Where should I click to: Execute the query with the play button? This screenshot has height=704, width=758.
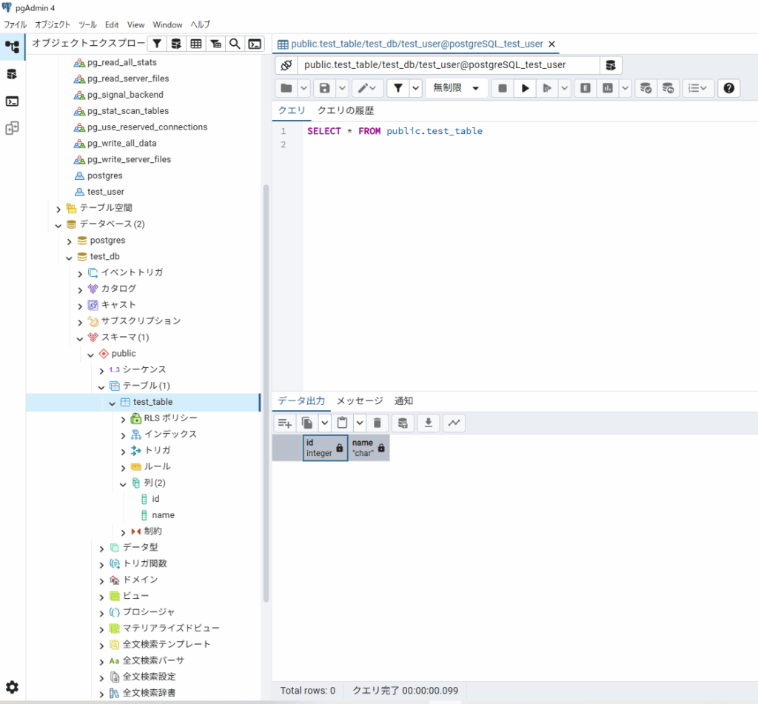pyautogui.click(x=525, y=88)
